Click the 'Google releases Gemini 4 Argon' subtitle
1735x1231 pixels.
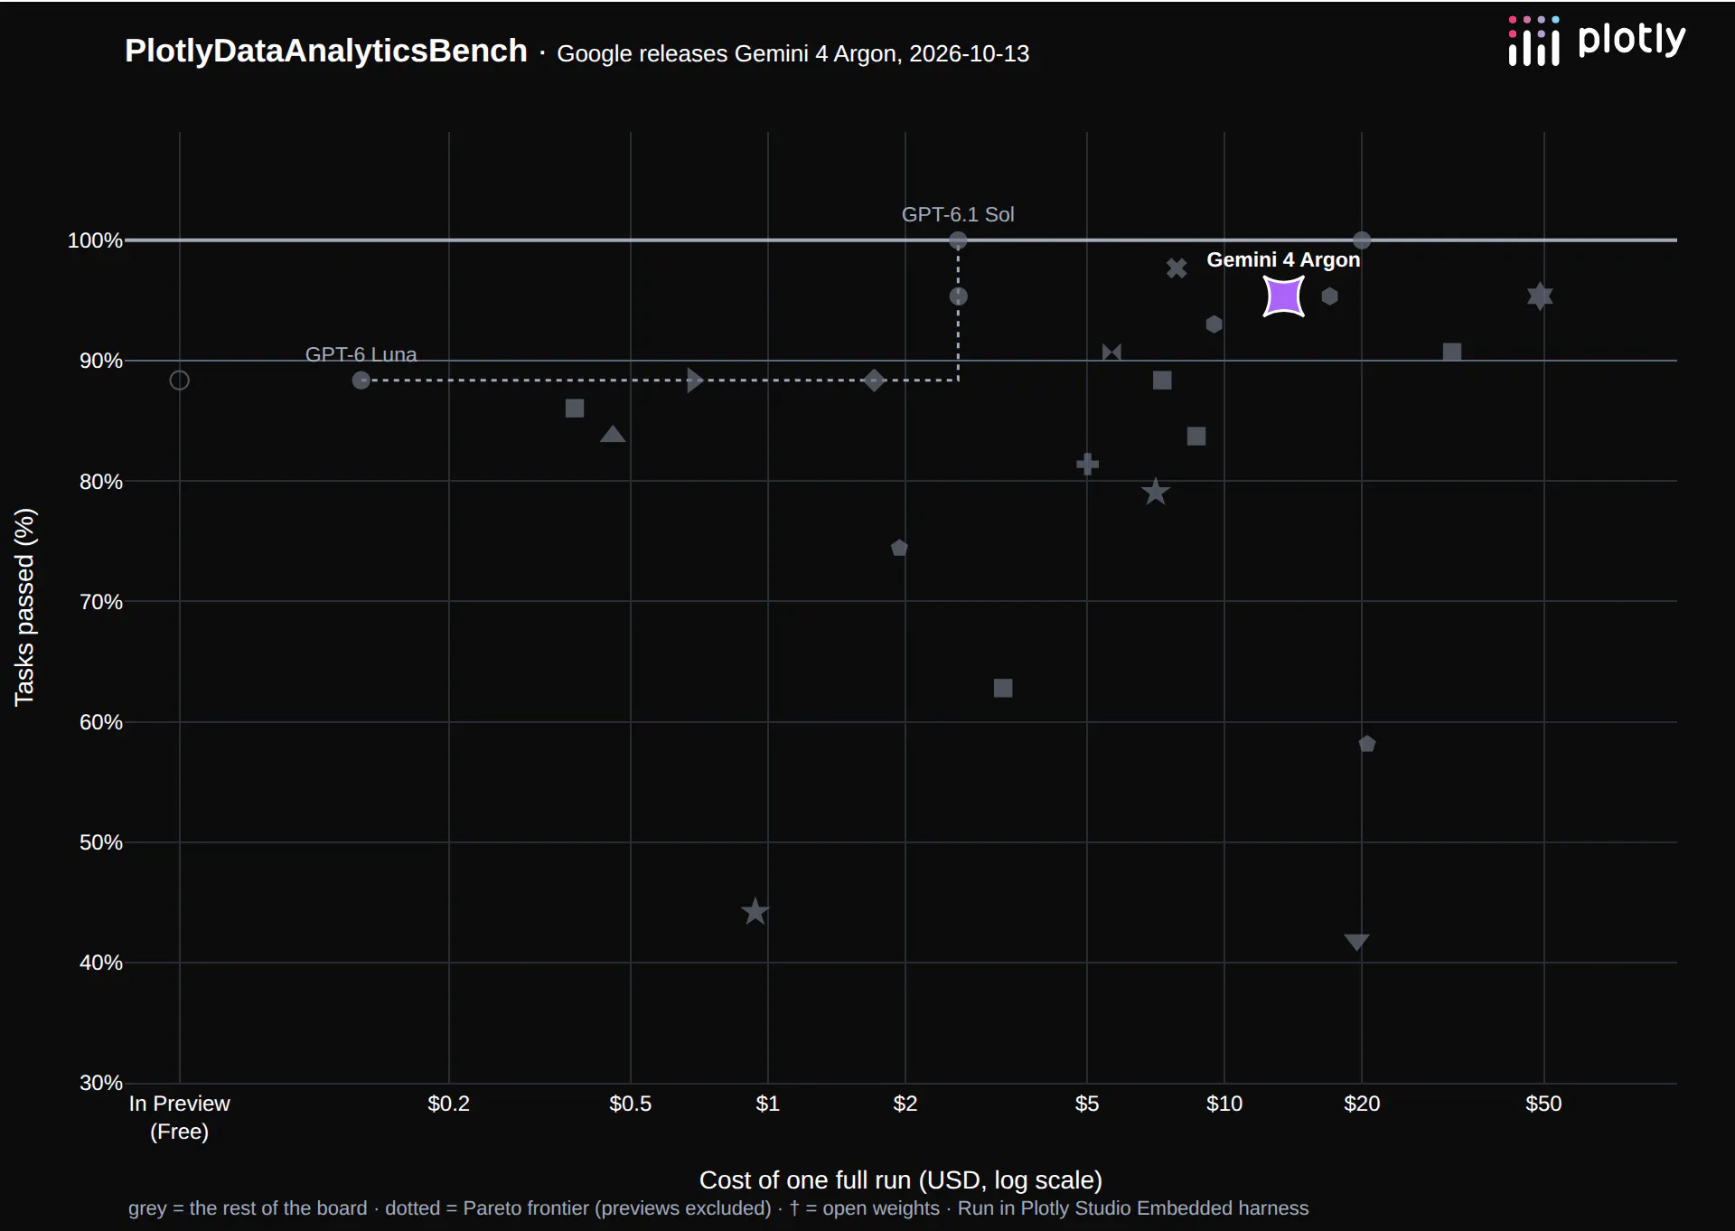click(792, 53)
